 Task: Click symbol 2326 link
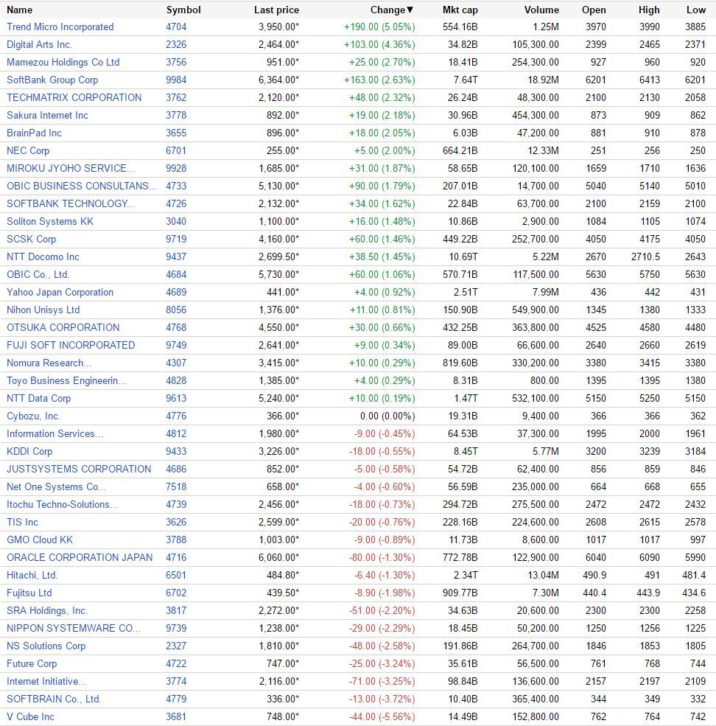(176, 44)
